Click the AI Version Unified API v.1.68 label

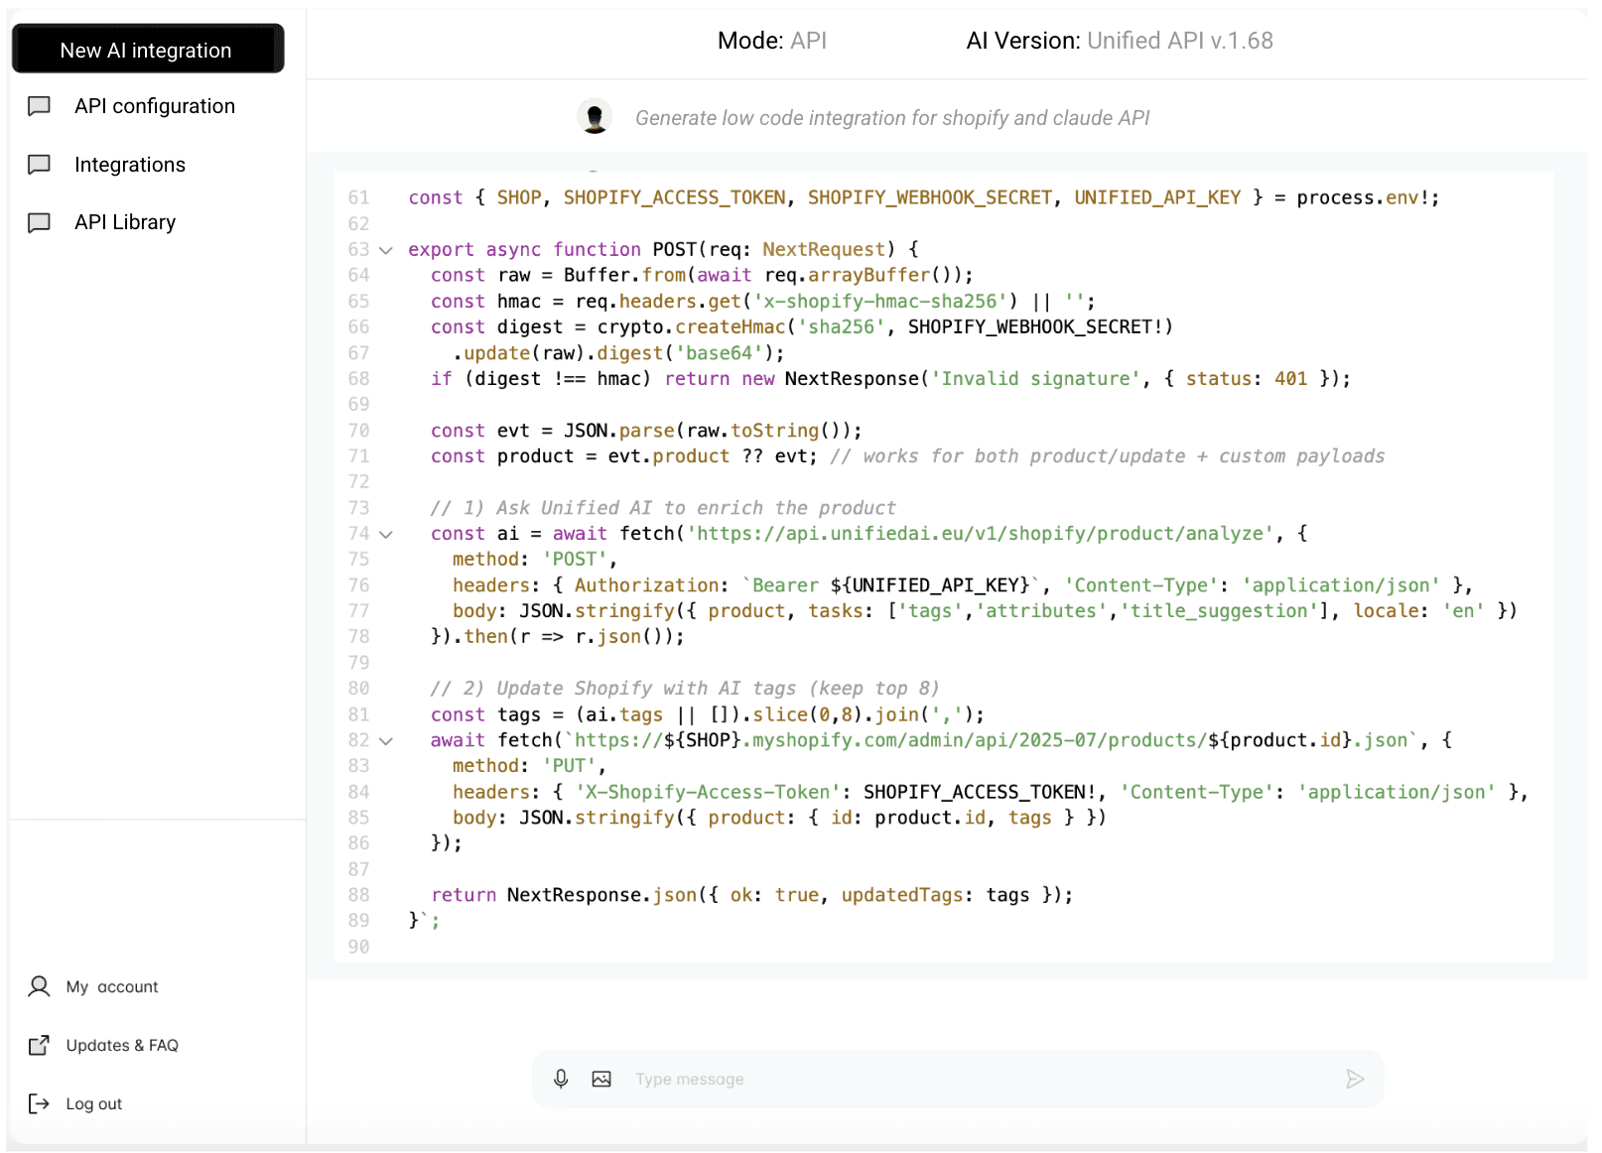[x=1120, y=41]
